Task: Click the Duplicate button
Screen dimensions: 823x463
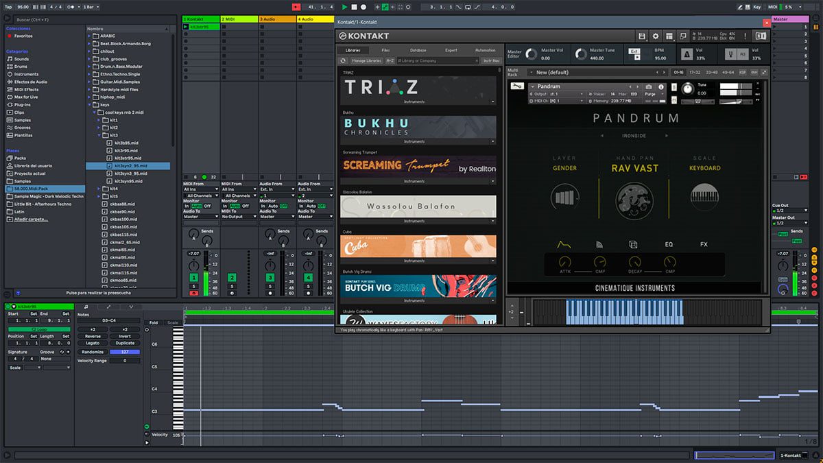Action: [125, 344]
